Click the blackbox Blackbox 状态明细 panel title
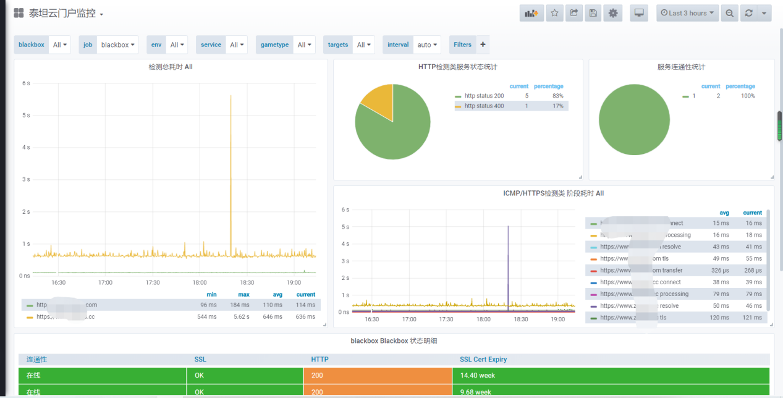The height and width of the screenshot is (398, 783). 394,341
